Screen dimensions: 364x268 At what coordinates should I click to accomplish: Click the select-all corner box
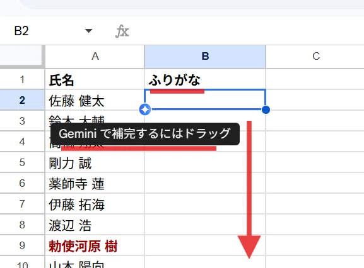pyautogui.click(x=21, y=56)
